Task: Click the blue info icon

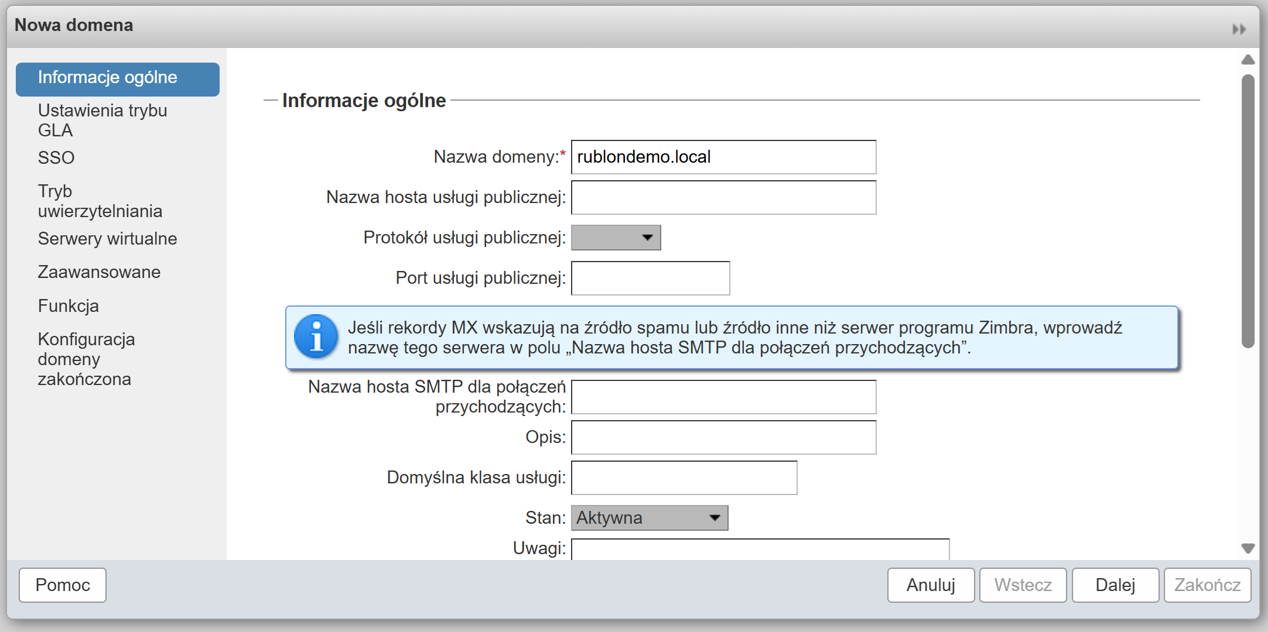Action: (x=316, y=337)
